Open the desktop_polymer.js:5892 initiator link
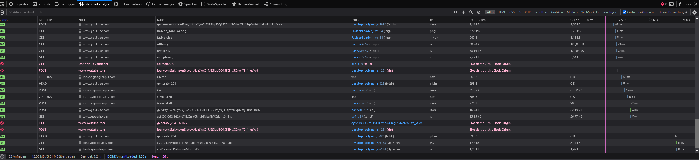The image size is (699, 160). pos(368,24)
